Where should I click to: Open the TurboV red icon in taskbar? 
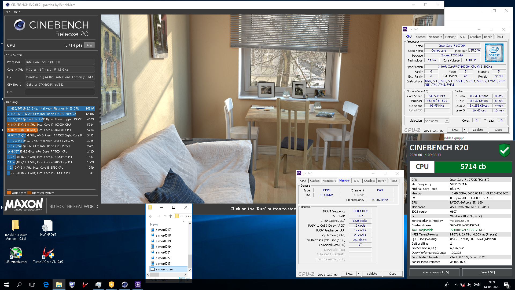[85, 285]
